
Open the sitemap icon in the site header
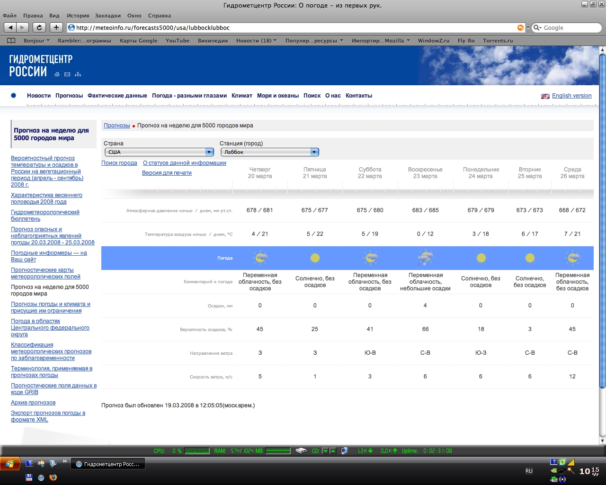78,74
